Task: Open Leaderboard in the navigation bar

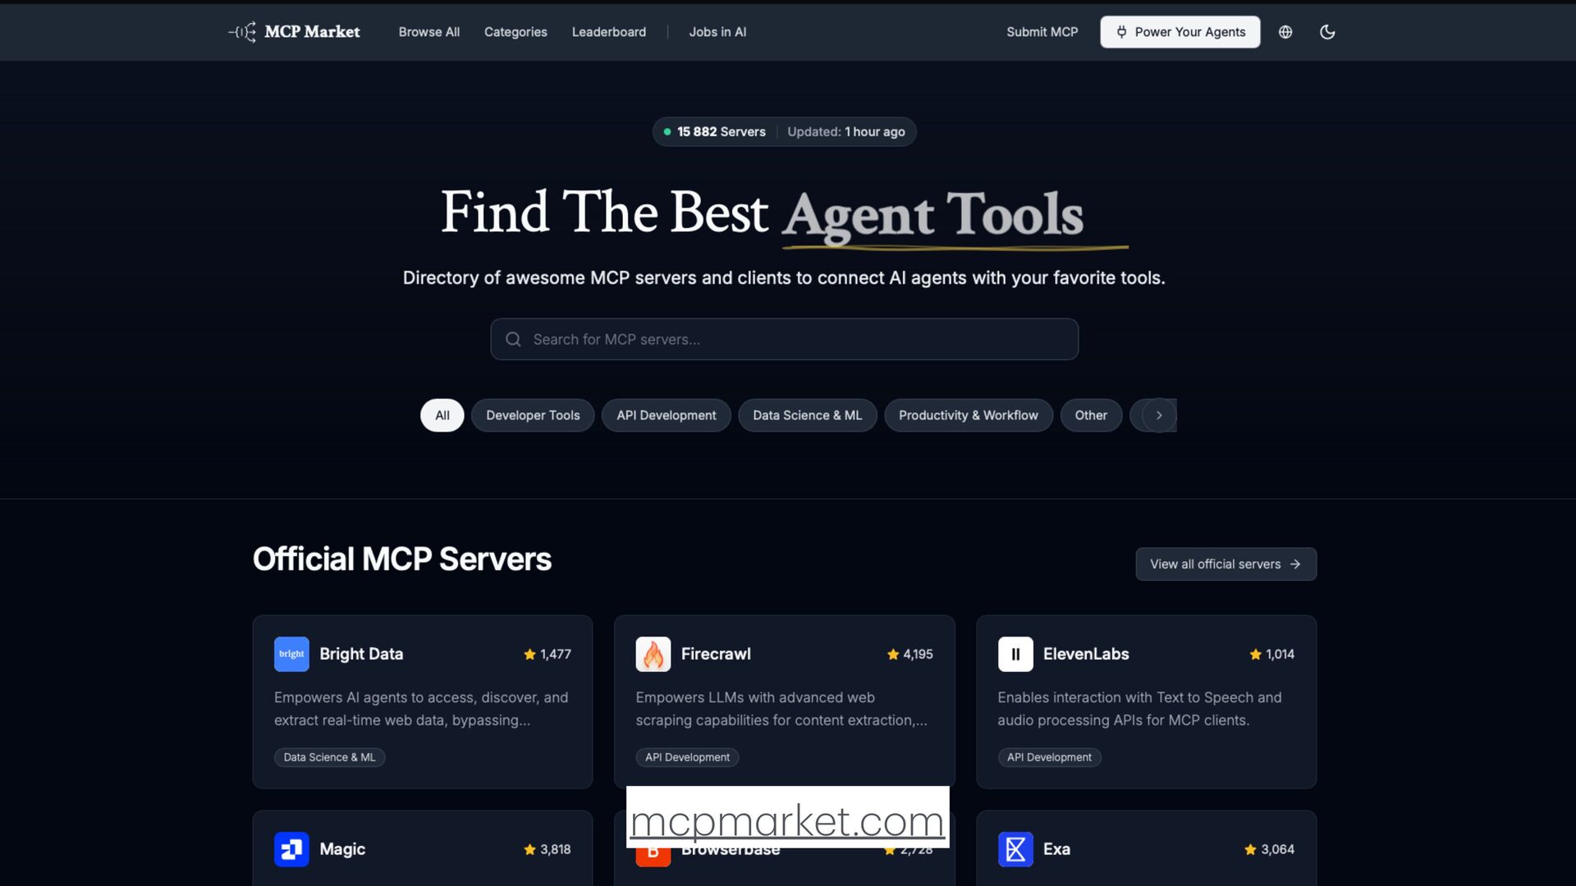Action: [608, 32]
